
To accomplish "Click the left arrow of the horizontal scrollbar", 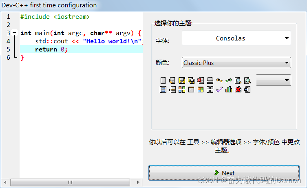I will [5, 182].
